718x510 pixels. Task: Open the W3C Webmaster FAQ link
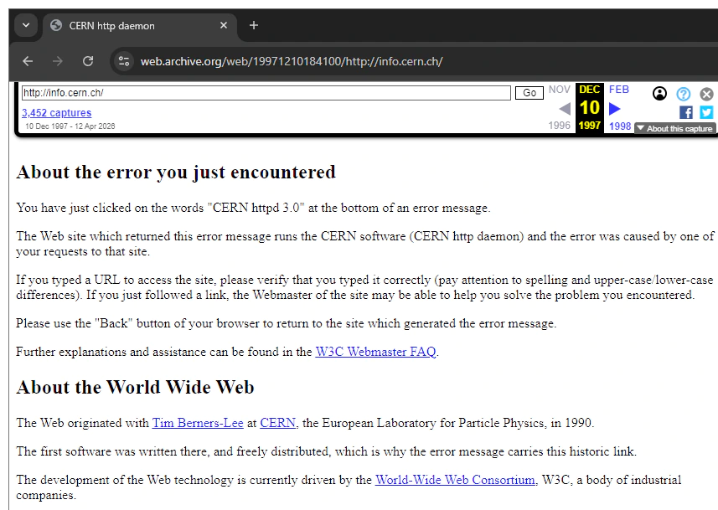pos(375,352)
